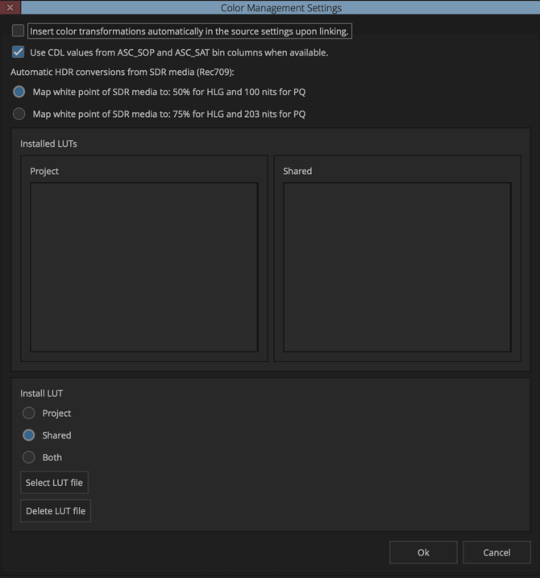Click the Select LUT file button
Screen dimensions: 540x578
(54, 482)
